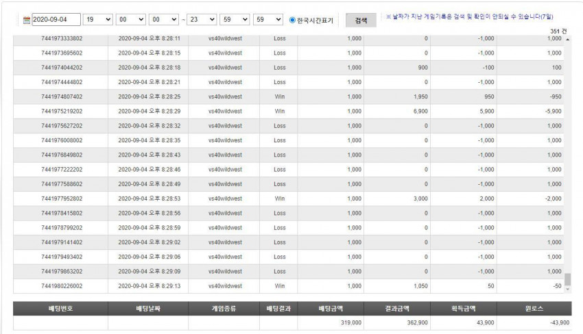Screen dimensions: 583x334
Task: Click the 결과금액 column header
Action: pyautogui.click(x=397, y=309)
